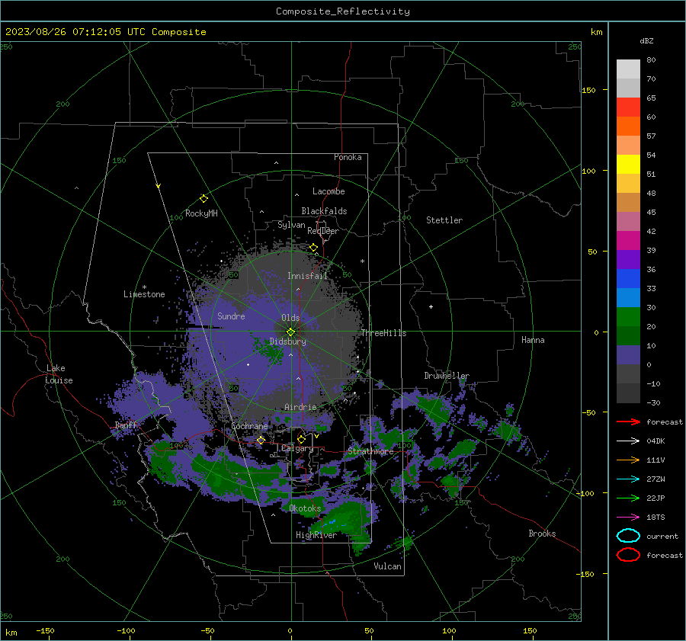Click the Banff label
The width and height of the screenshot is (686, 641).
[x=126, y=425]
